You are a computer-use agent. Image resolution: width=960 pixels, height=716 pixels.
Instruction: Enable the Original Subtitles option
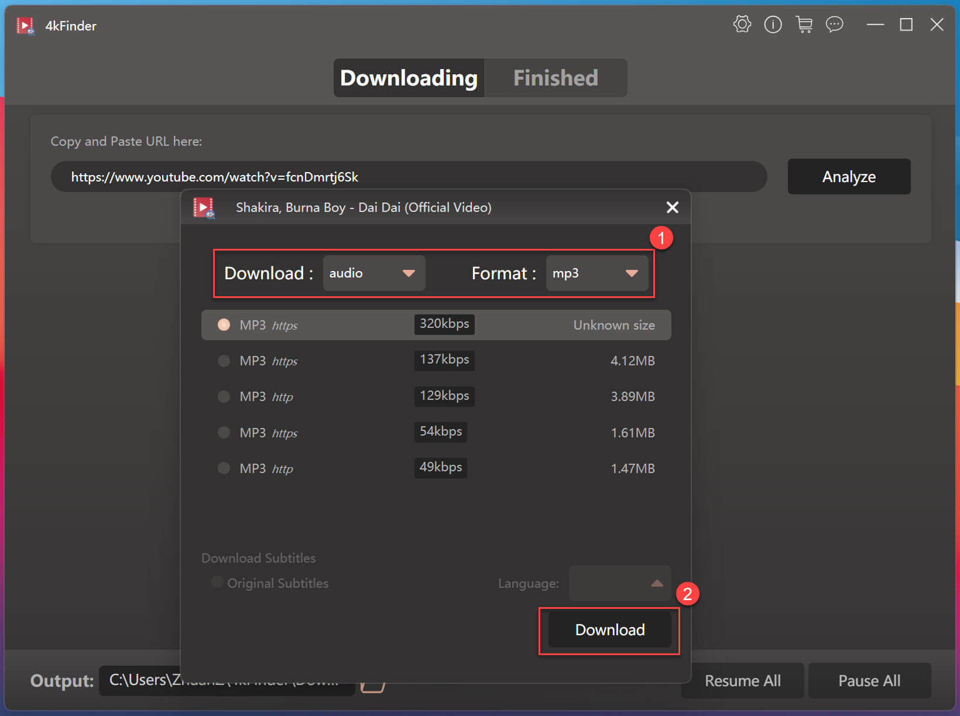tap(217, 583)
